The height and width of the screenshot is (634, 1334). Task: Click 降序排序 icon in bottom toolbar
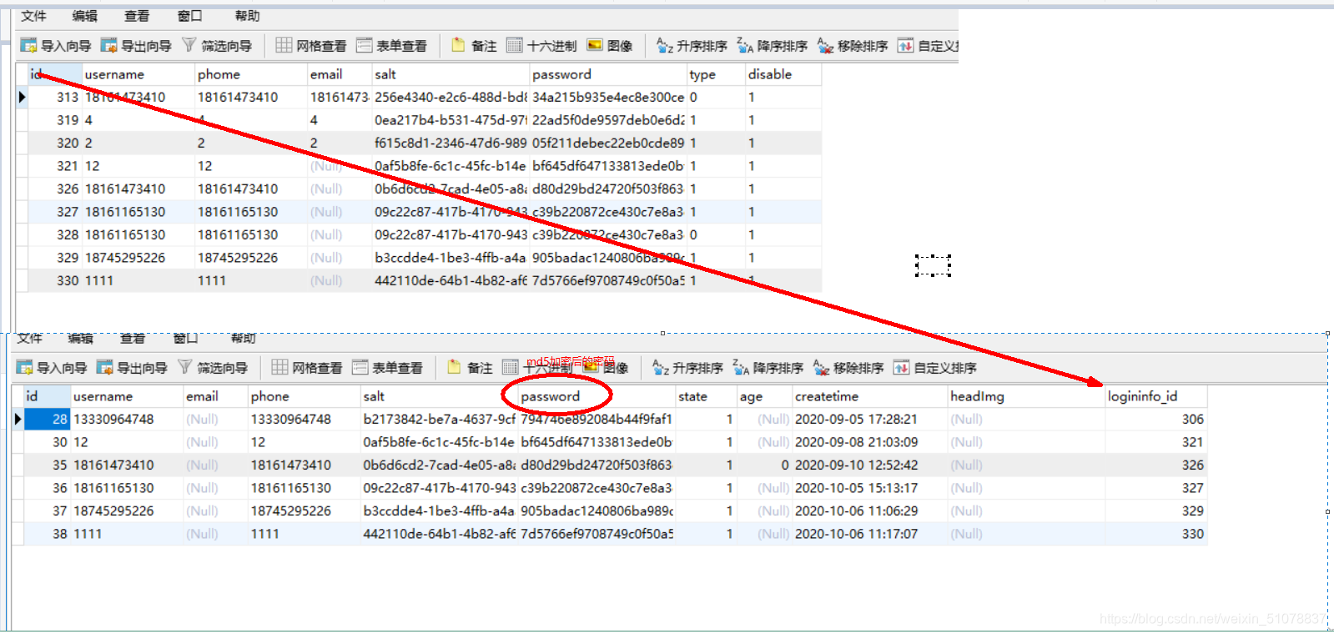(x=741, y=367)
